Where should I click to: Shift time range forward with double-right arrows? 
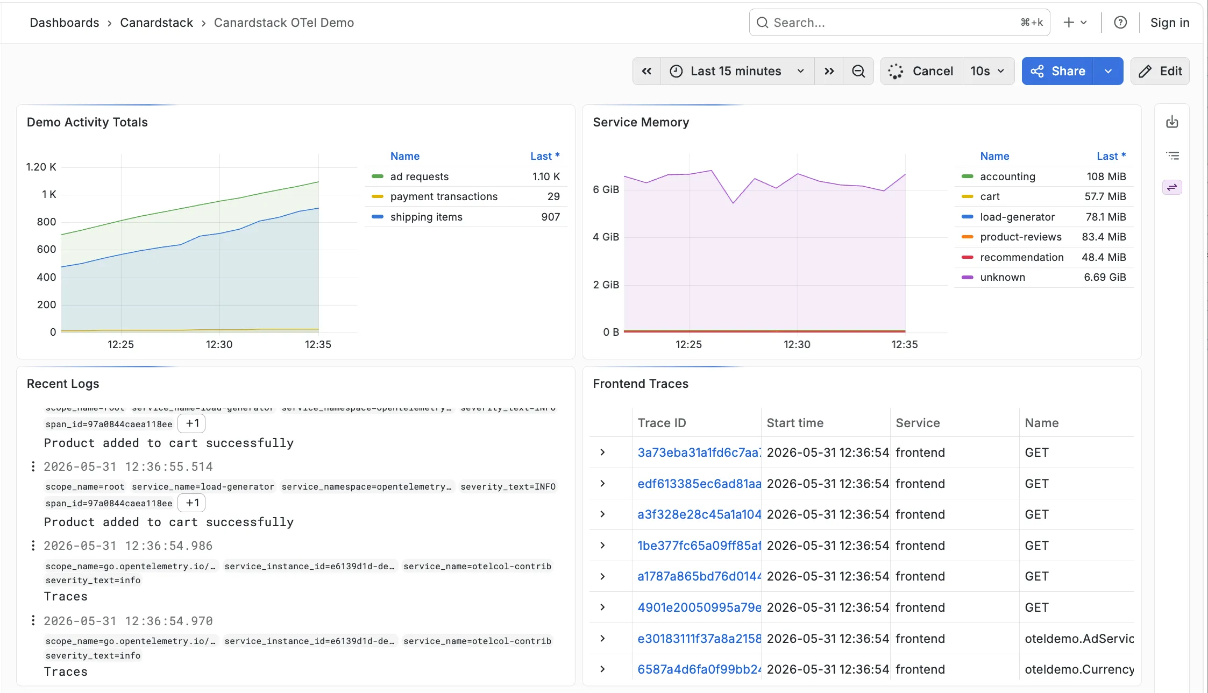[829, 71]
